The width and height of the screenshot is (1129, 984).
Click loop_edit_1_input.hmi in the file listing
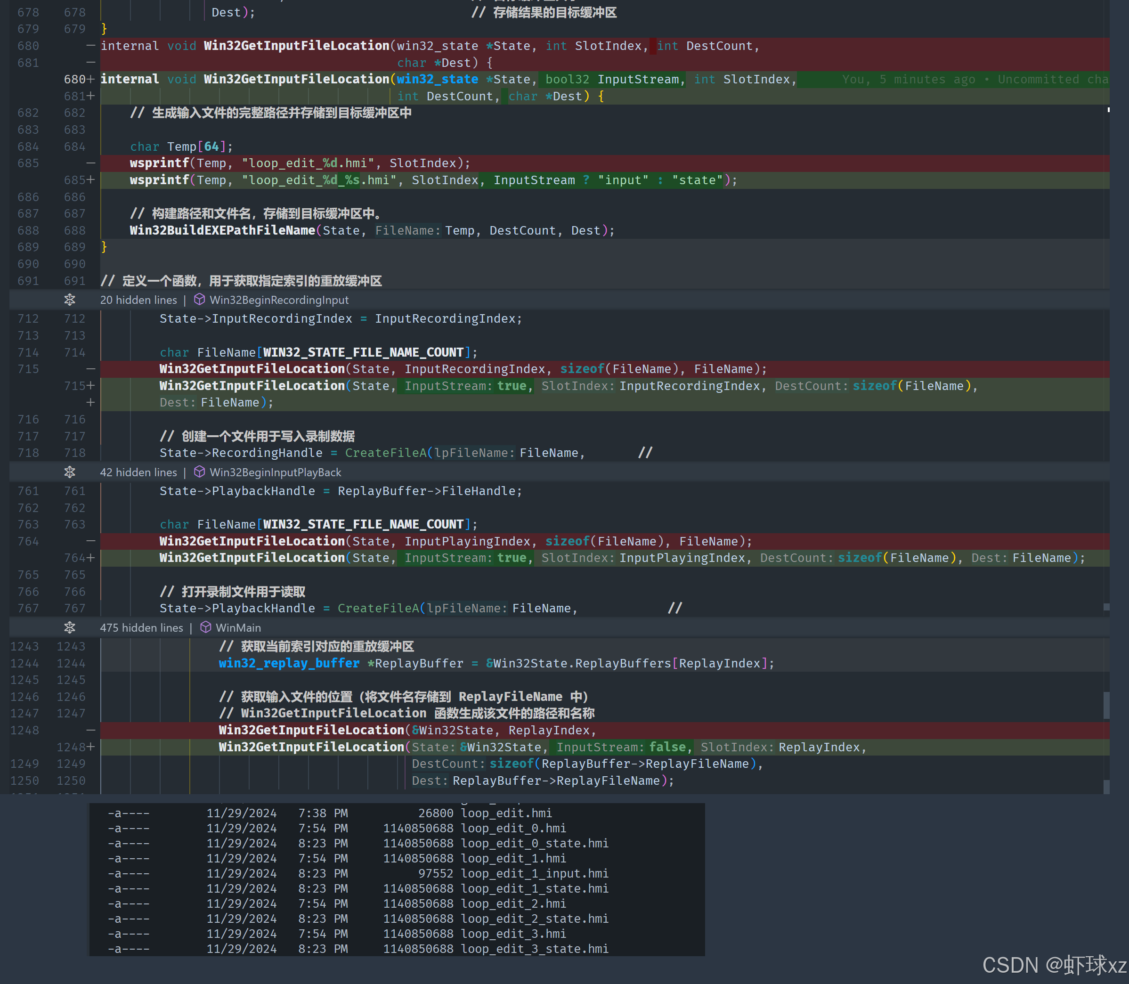535,874
